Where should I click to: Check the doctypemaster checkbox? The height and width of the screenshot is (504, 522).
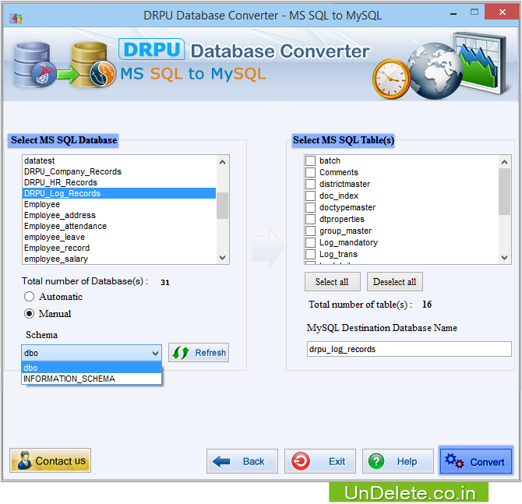pyautogui.click(x=310, y=207)
